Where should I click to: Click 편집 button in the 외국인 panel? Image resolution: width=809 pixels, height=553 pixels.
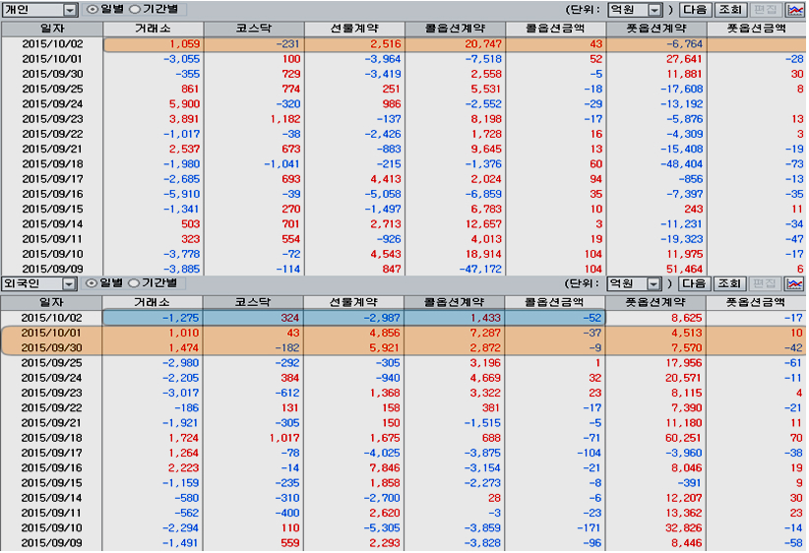click(x=765, y=283)
